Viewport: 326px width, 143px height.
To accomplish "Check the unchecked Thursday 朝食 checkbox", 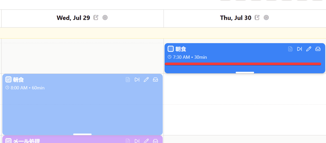I will [171, 49].
